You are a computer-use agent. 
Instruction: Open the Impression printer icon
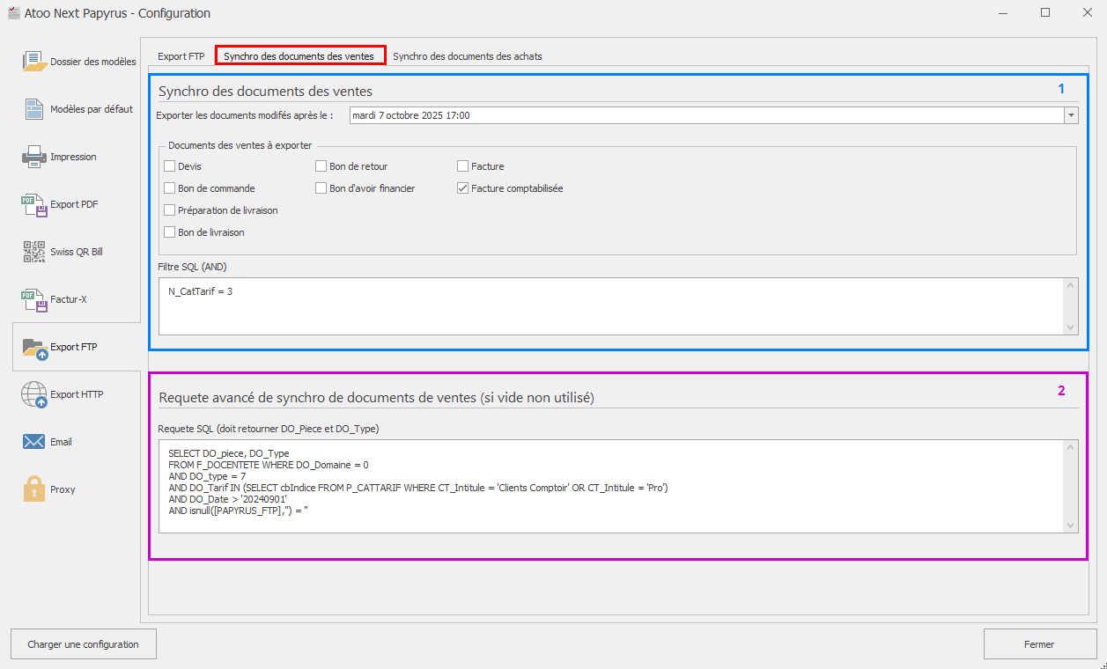pos(34,157)
